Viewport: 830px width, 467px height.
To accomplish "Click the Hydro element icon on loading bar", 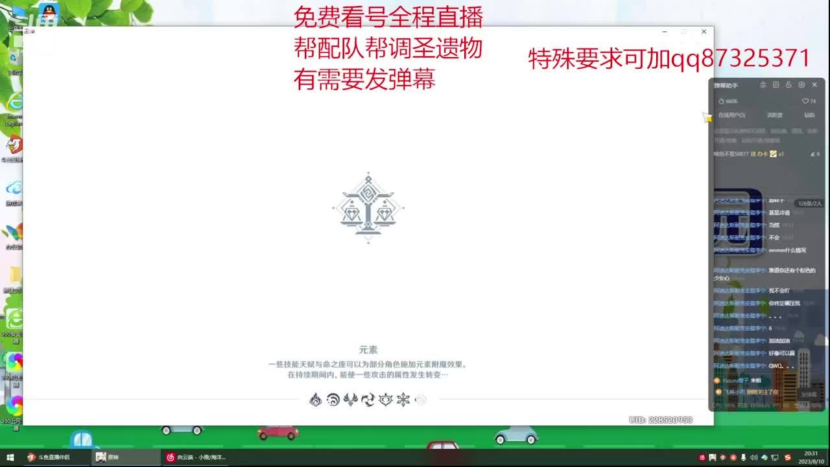I will point(333,400).
